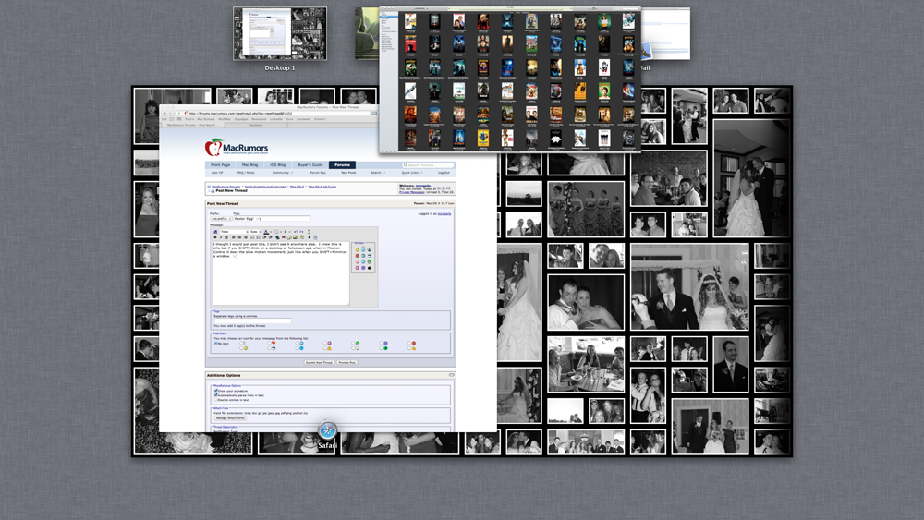Insert an image into the message
Image resolution: width=924 pixels, height=520 pixels.
296,237
